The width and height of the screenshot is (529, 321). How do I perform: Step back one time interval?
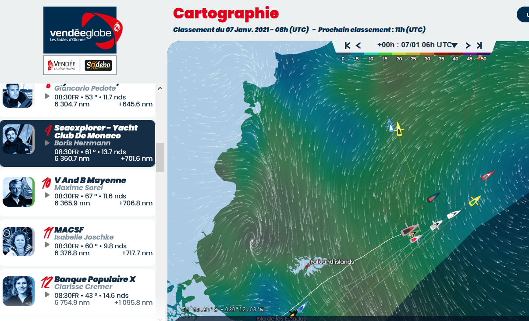tap(358, 46)
